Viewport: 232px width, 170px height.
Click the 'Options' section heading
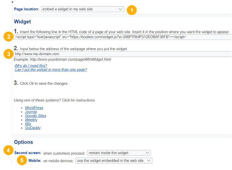coord(24,142)
